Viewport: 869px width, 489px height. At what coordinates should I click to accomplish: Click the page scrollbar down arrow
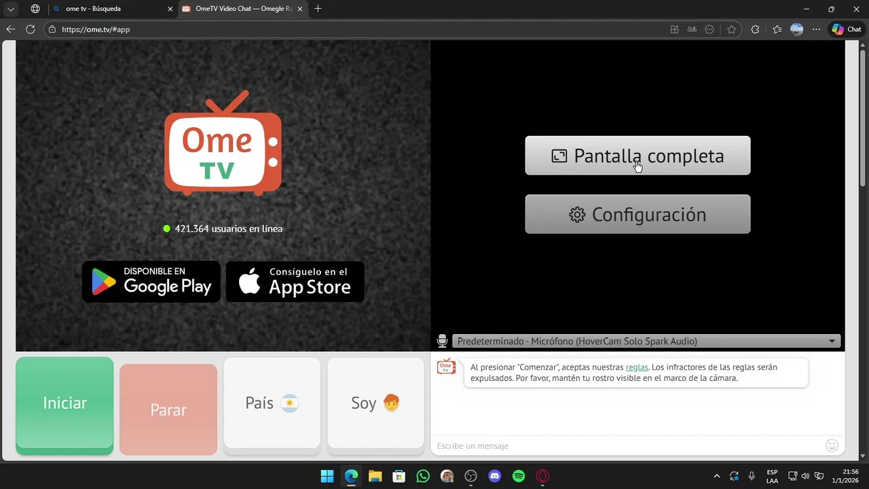tap(863, 456)
